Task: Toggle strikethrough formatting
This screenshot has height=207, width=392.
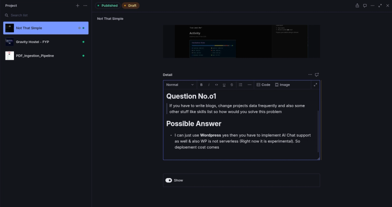Action: [232, 85]
